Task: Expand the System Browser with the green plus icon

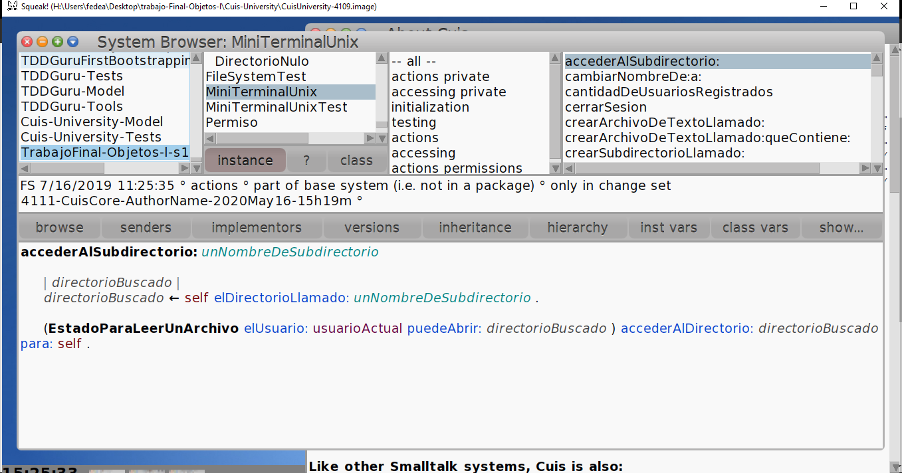Action: coord(57,41)
